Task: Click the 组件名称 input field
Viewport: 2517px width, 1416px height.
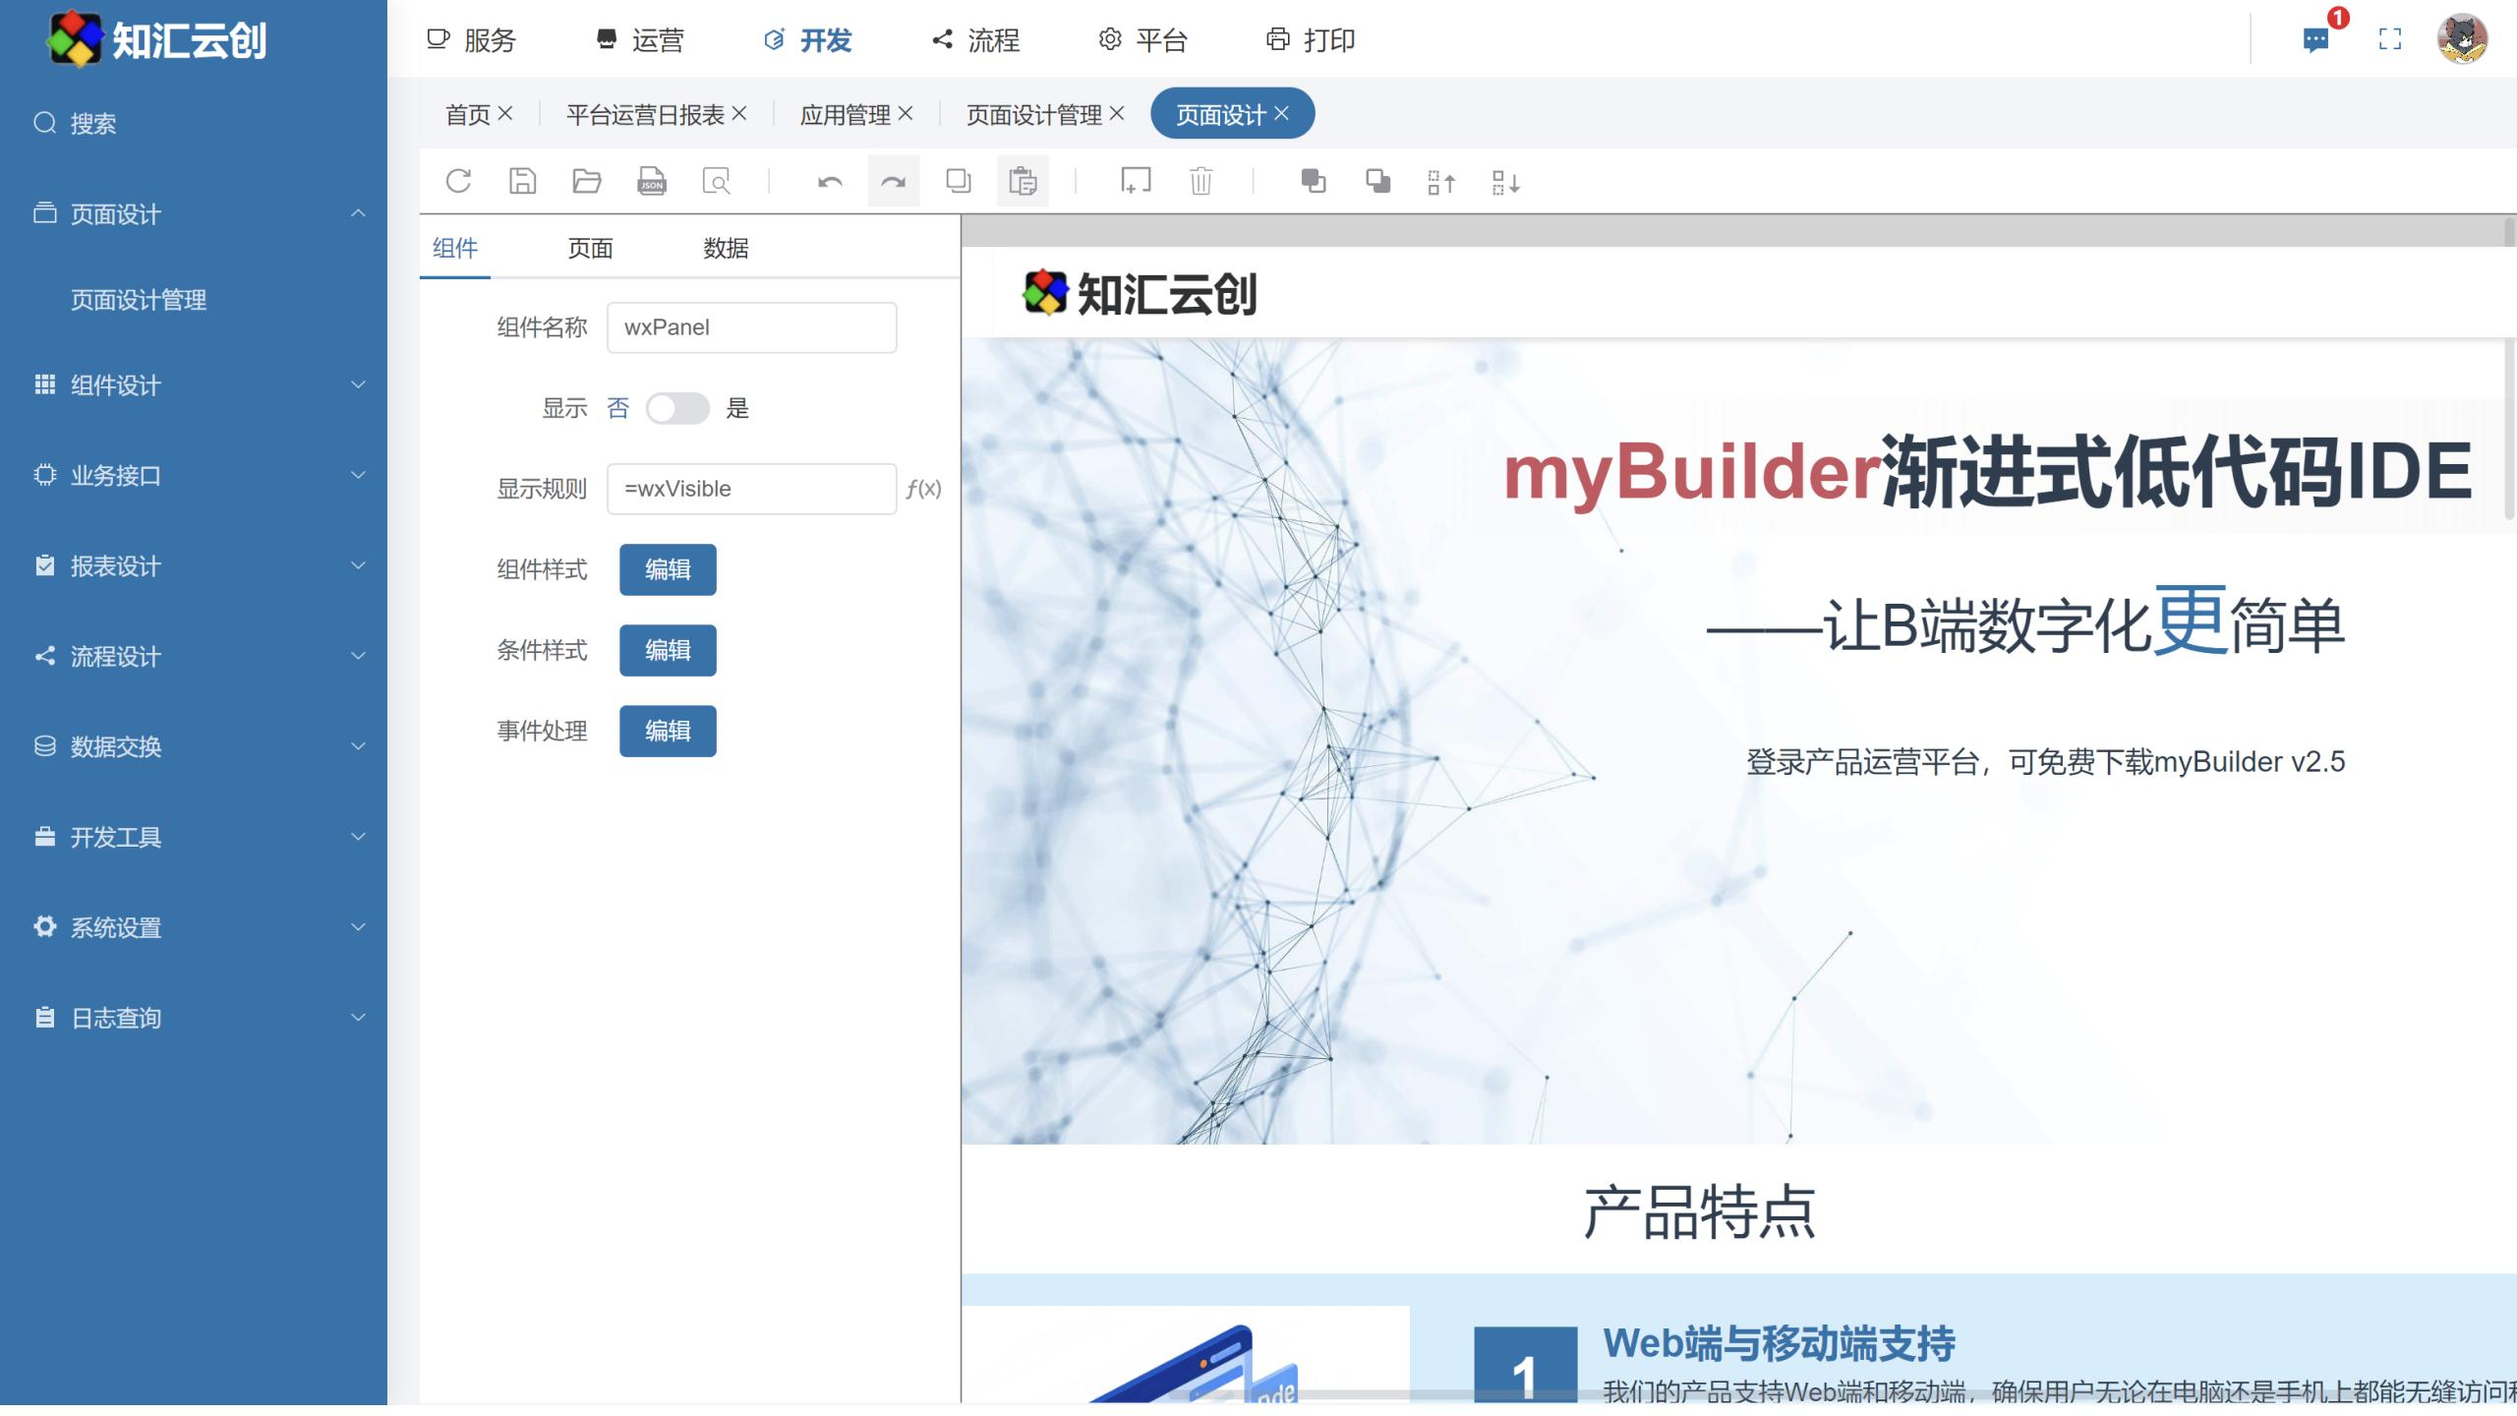Action: click(751, 327)
